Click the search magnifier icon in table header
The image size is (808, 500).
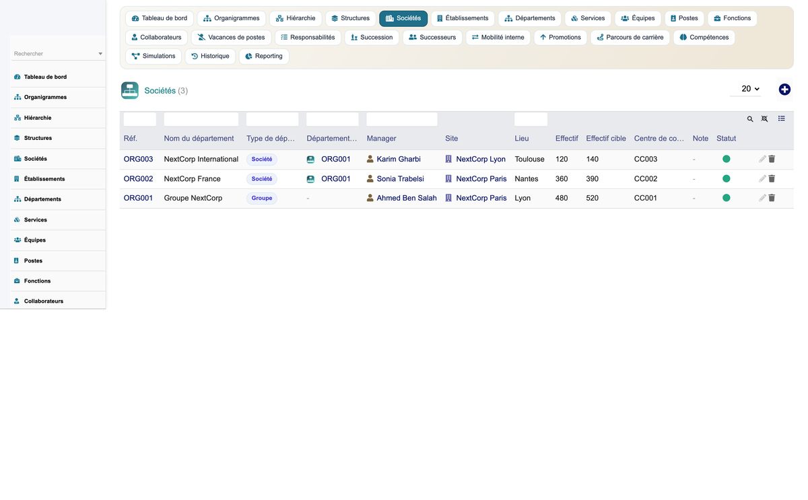750,119
